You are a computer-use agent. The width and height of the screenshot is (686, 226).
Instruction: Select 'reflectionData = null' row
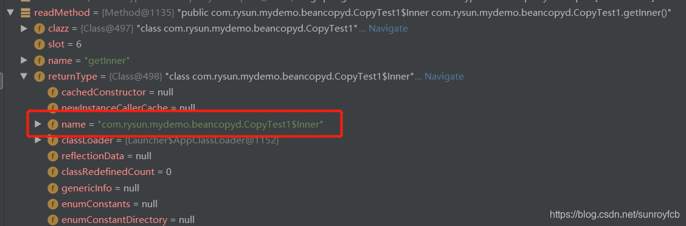(x=106, y=156)
